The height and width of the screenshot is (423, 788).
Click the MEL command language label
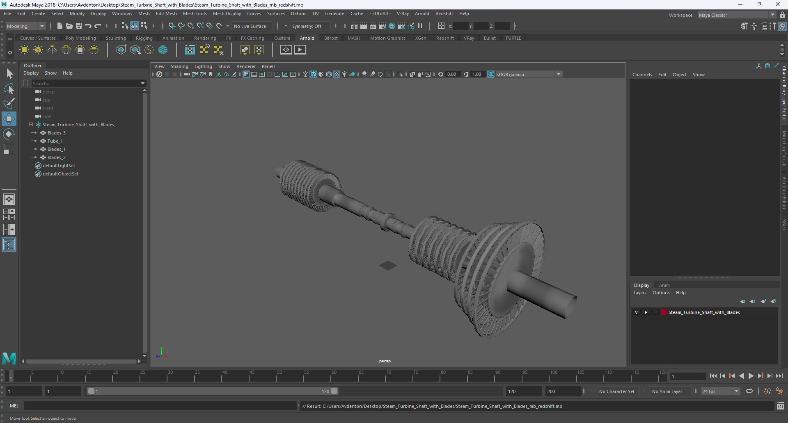[x=14, y=406]
